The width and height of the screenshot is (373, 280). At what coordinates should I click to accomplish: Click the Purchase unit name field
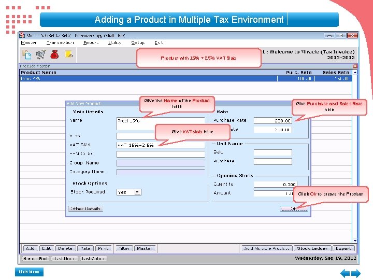tap(272, 162)
